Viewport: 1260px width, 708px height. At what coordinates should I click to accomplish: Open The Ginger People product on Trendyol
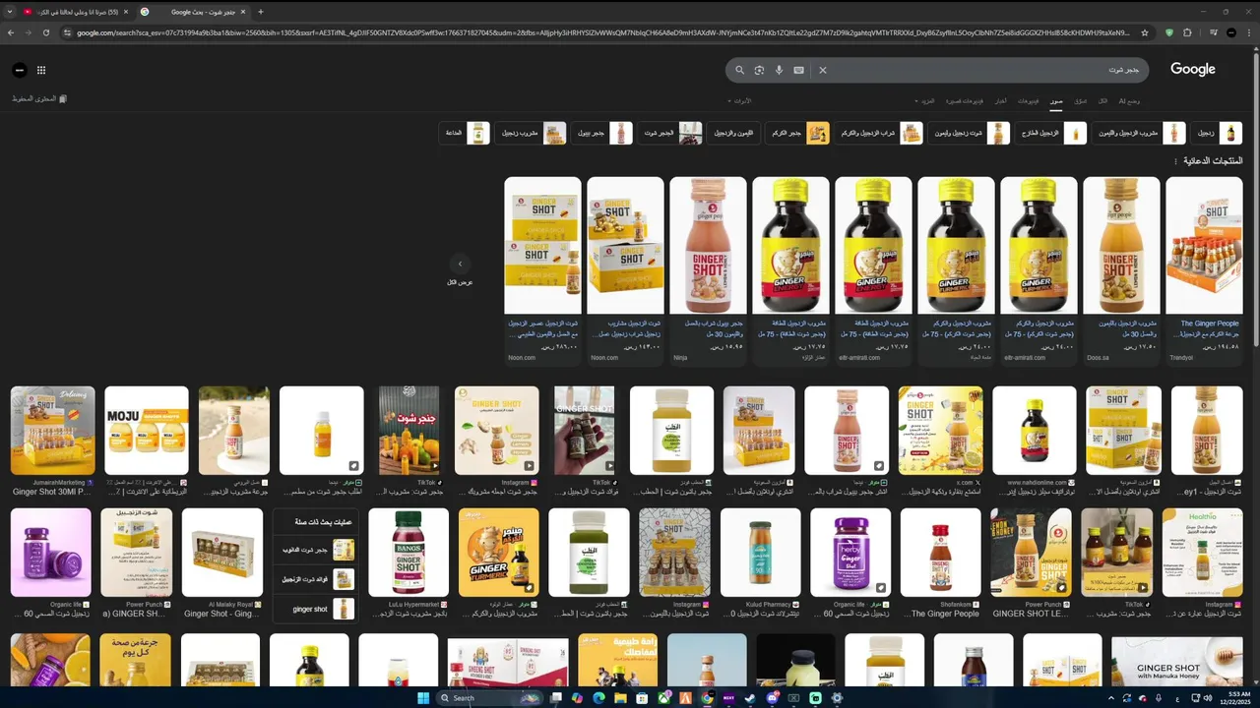pos(1204,269)
